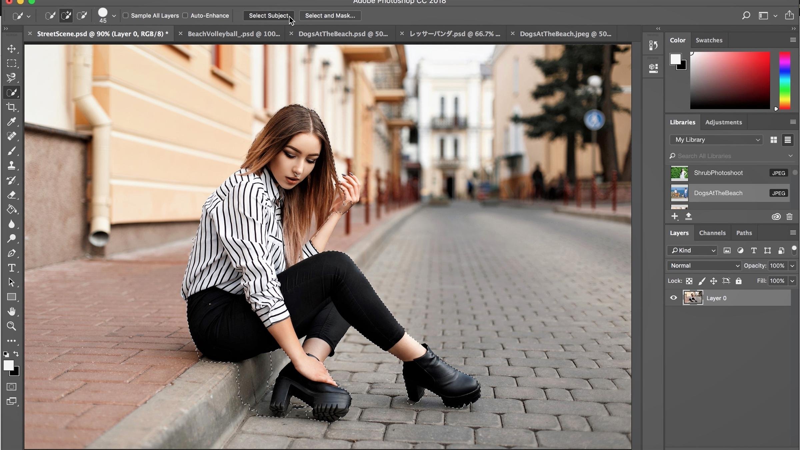Switch to the Adjustments tab
The image size is (800, 450).
click(724, 122)
